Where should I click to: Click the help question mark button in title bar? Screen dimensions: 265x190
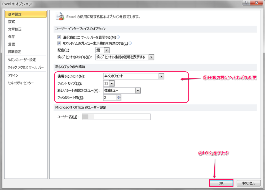[x=246, y=3]
